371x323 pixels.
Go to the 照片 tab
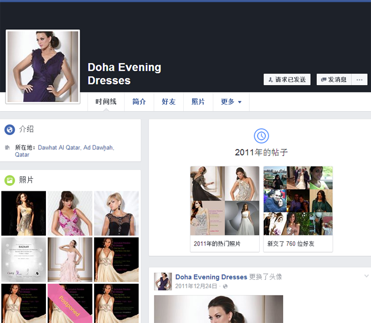click(x=198, y=102)
